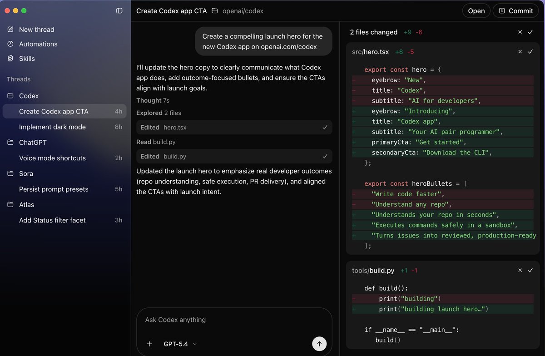Click the user prompt message bubble
The image size is (545, 356).
264,41
